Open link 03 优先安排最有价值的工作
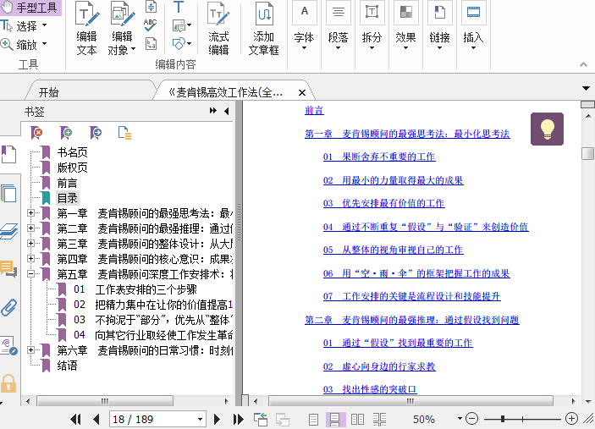Viewport: 595px width, 429px height. tap(383, 203)
